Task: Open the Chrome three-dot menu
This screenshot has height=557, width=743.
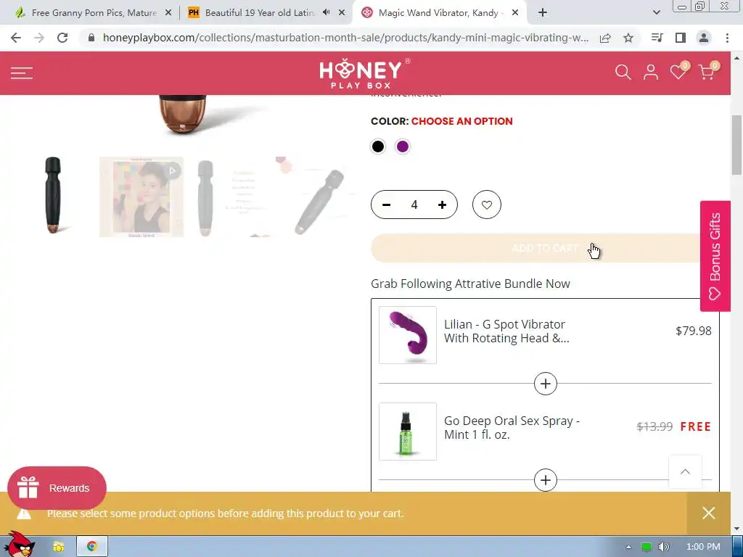Action: point(727,38)
